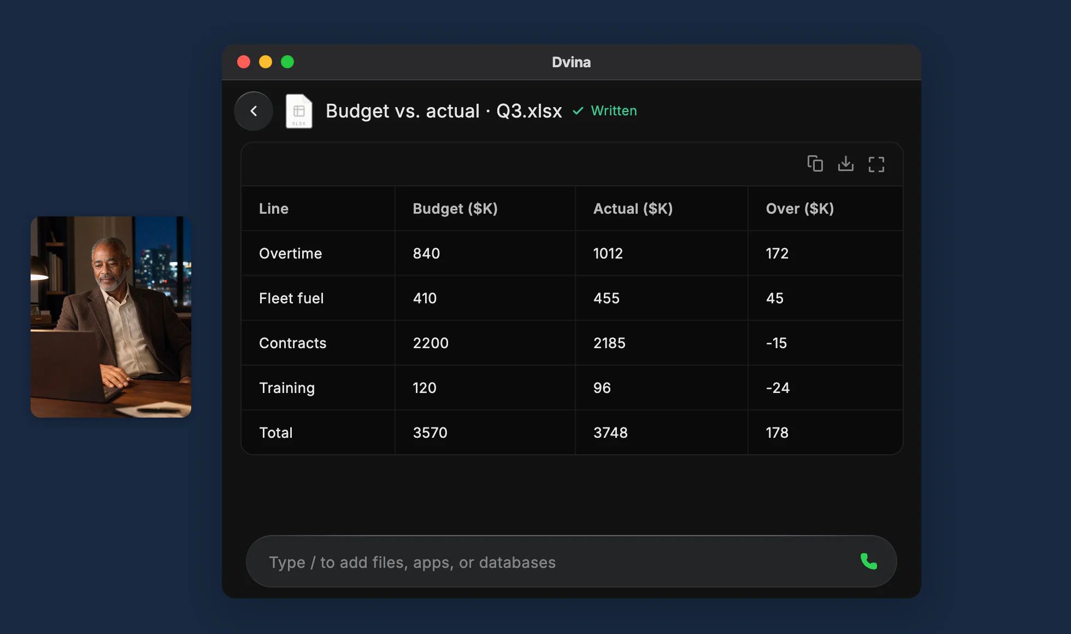
Task: Click the Contracts budget value 2200
Action: [431, 343]
